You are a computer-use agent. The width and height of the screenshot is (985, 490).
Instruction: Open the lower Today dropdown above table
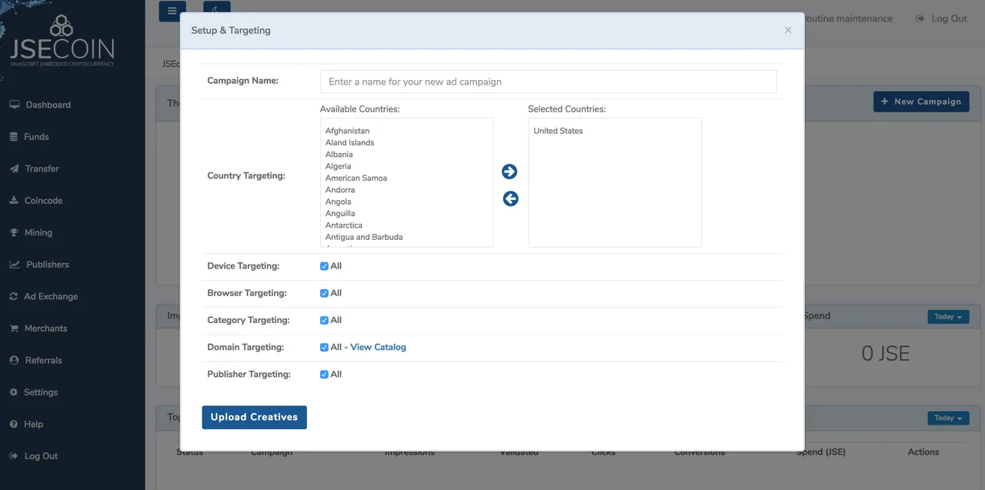click(948, 418)
